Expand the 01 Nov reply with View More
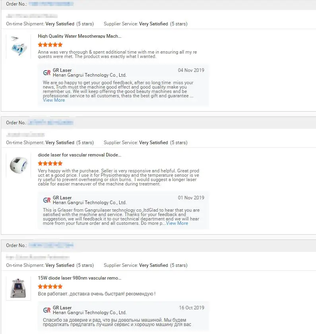 point(177,223)
